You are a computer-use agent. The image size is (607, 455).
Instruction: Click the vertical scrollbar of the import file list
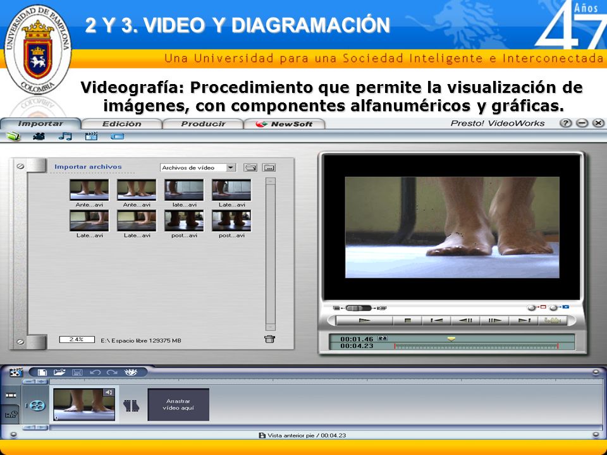pos(270,254)
